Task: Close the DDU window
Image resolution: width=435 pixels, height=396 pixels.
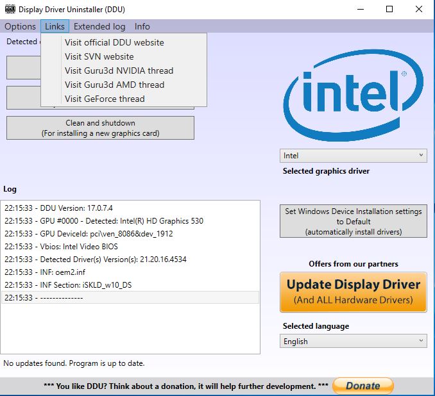Action: [x=419, y=9]
